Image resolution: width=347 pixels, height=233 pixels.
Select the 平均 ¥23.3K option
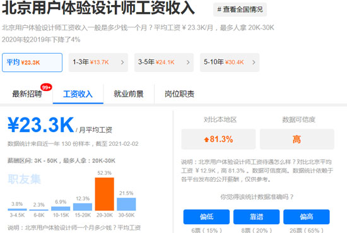coord(32,63)
